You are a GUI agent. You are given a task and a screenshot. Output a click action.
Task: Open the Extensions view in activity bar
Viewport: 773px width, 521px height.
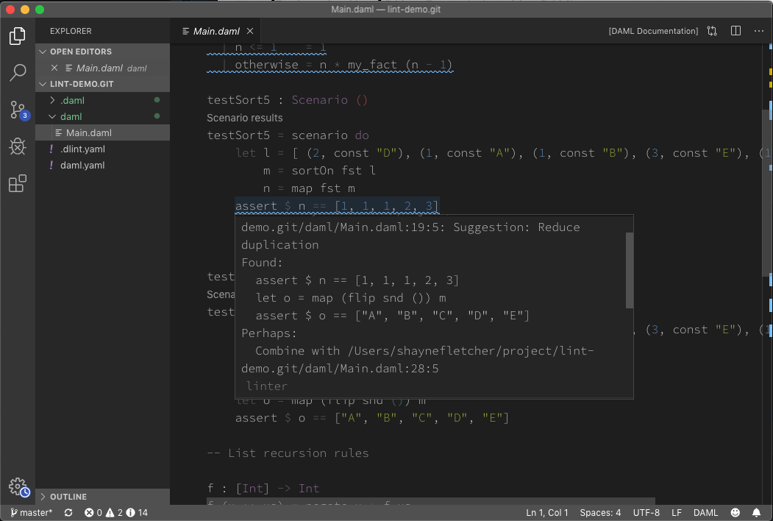(17, 183)
